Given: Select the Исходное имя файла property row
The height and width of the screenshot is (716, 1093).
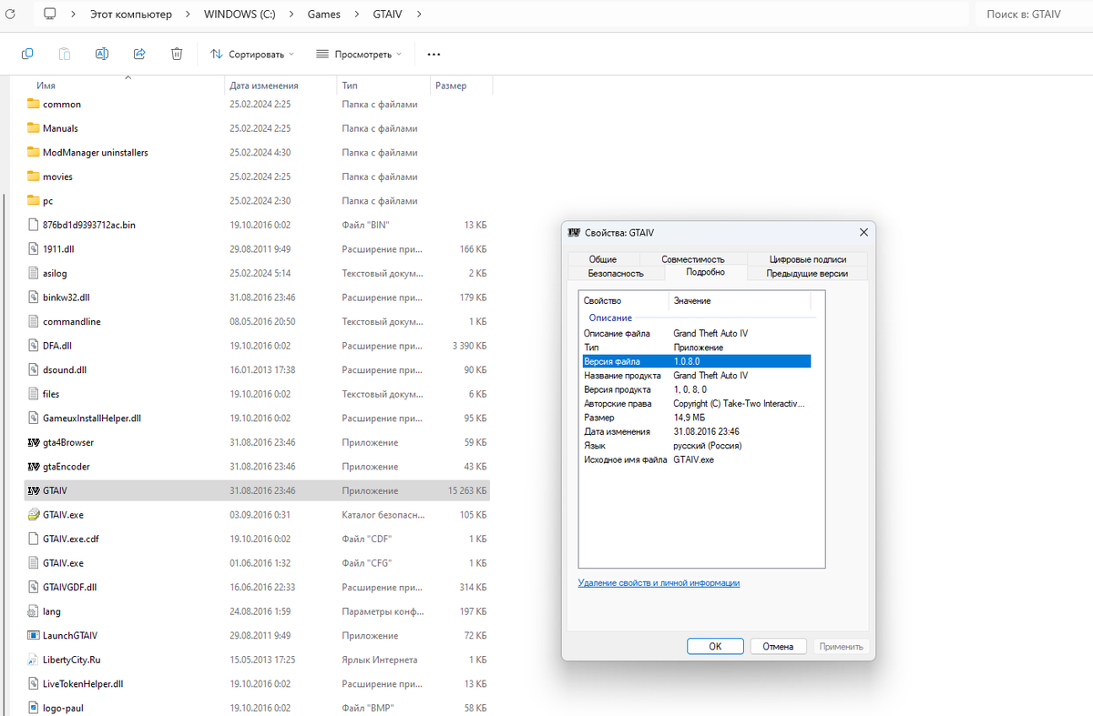Looking at the screenshot, I should point(696,459).
